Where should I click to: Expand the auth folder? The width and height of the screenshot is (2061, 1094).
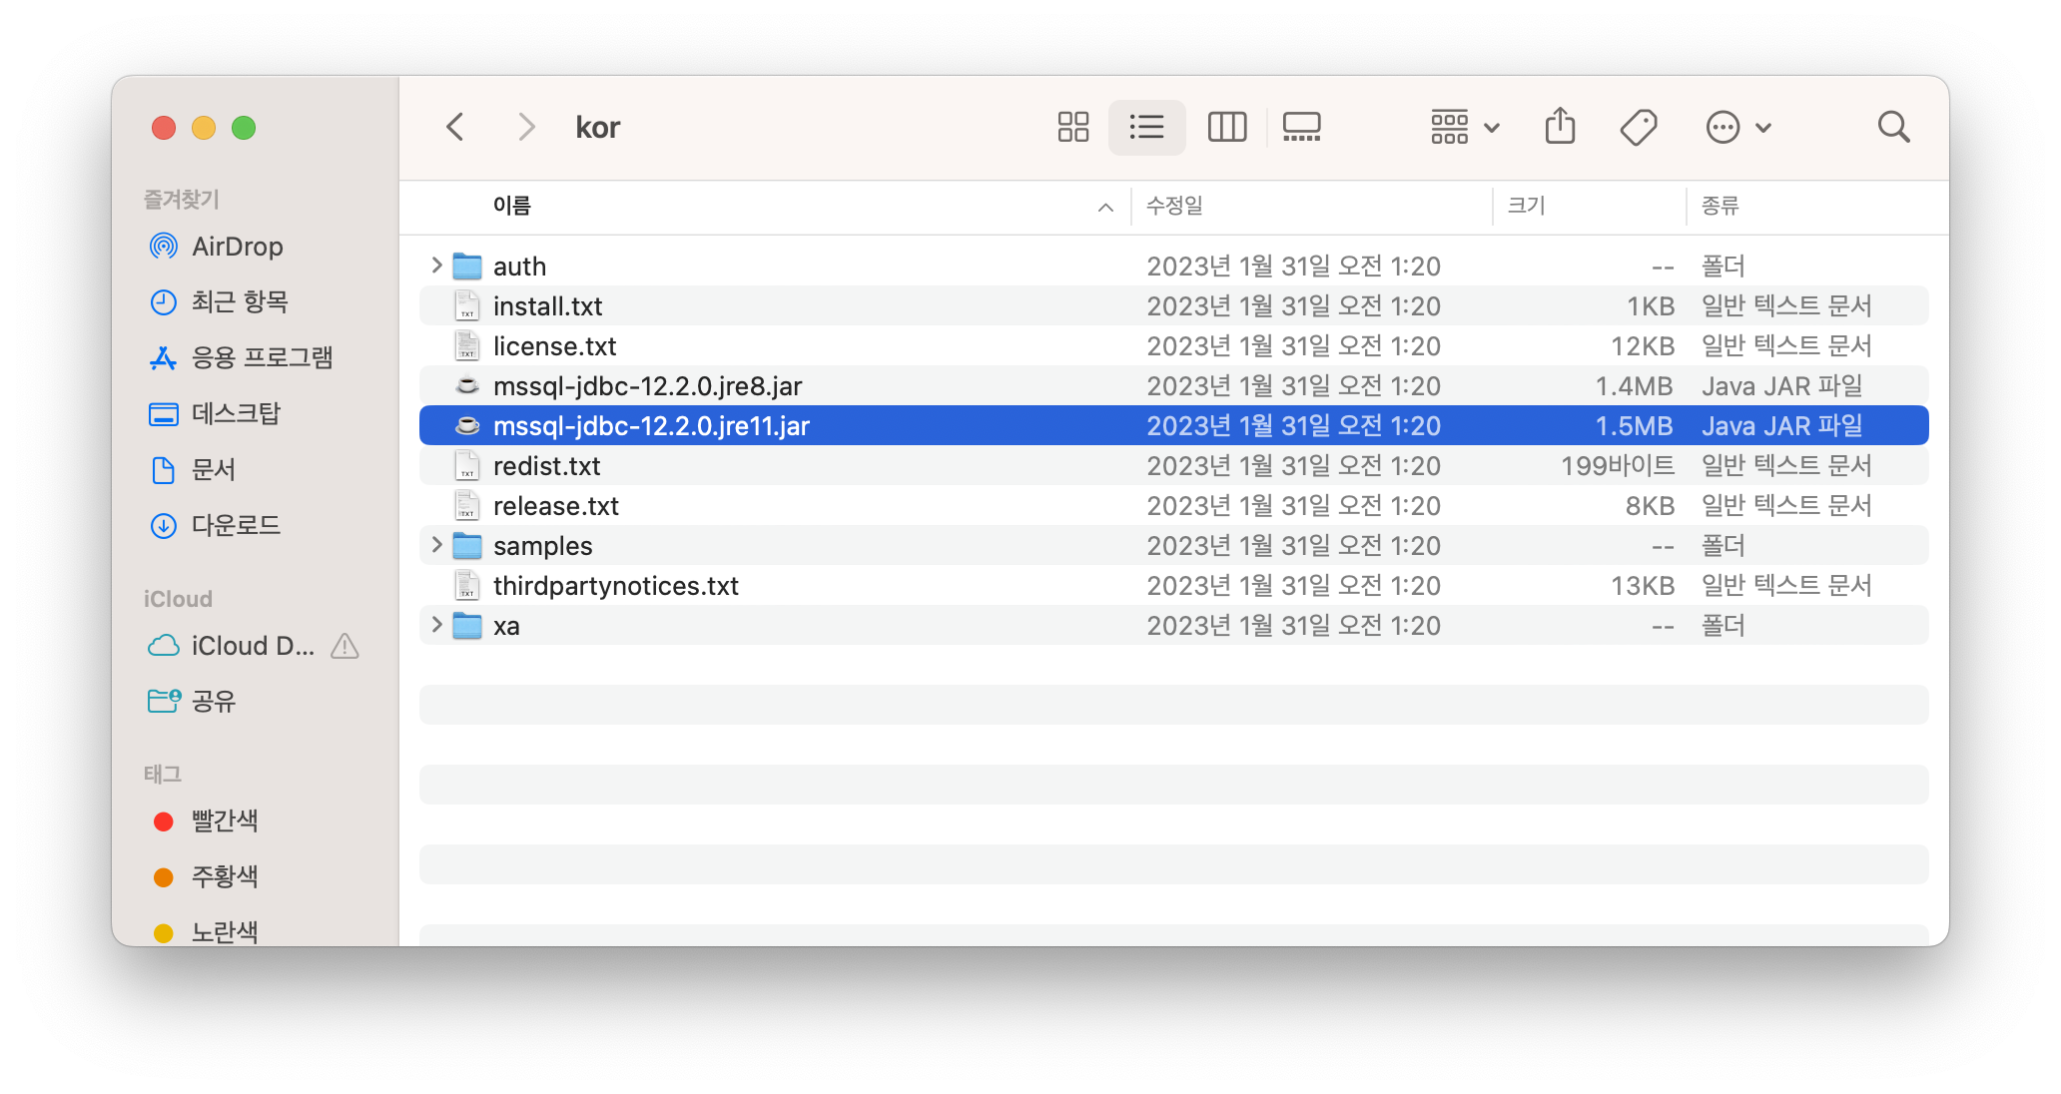tap(436, 266)
